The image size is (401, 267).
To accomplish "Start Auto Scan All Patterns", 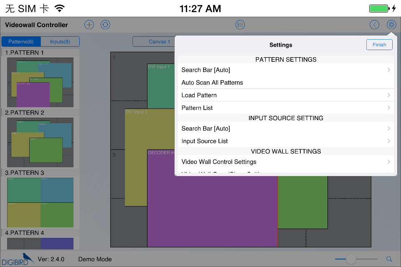I will click(x=286, y=83).
